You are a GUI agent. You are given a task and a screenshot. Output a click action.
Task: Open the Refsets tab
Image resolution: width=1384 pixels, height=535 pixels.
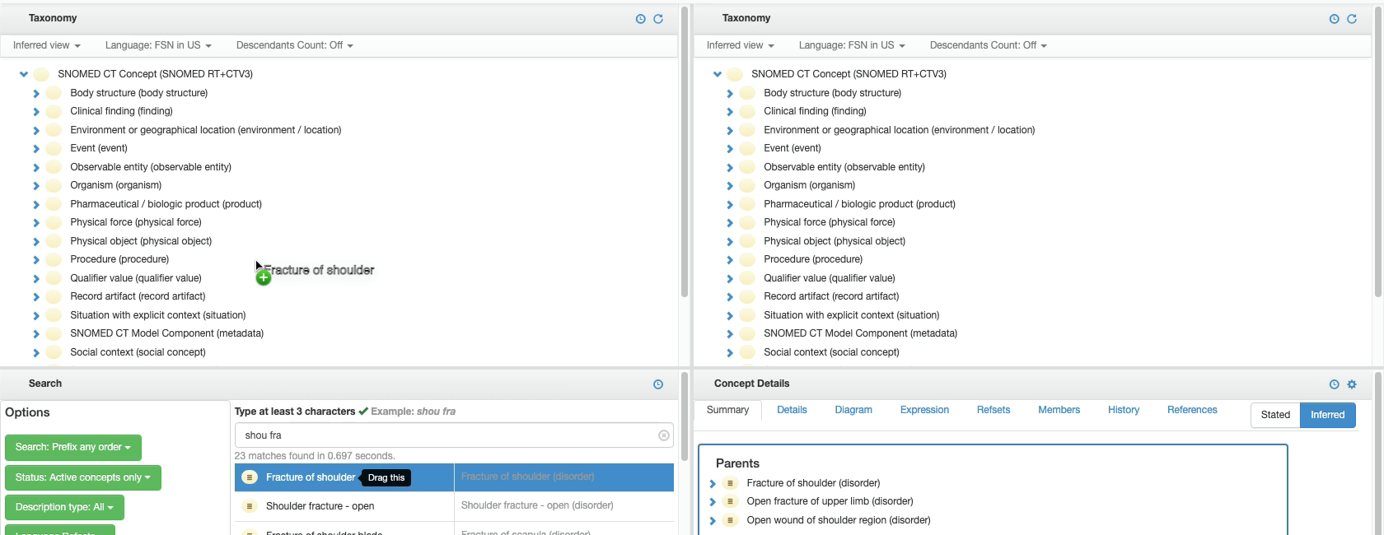pyautogui.click(x=994, y=410)
